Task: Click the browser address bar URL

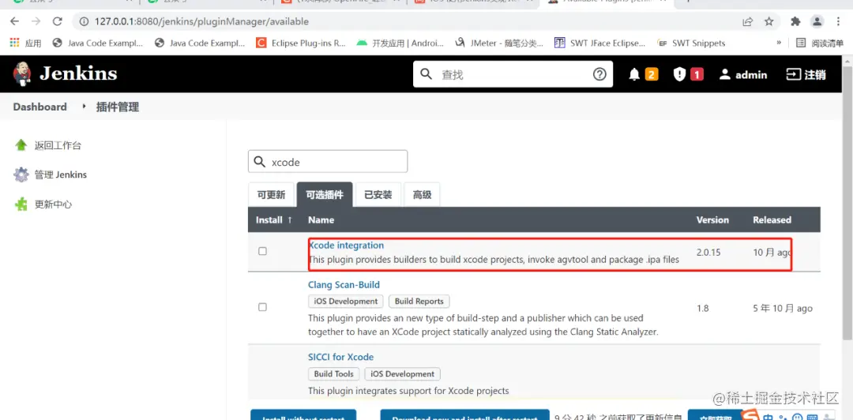Action: pos(202,22)
